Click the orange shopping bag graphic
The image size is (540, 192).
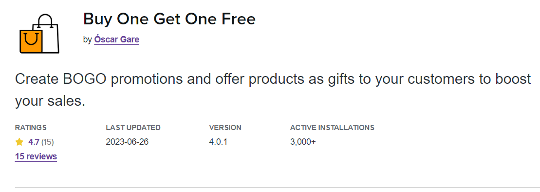31,41
